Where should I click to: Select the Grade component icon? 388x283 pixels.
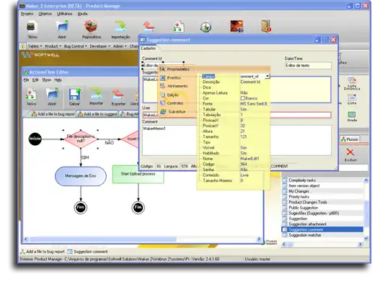pos(352,115)
